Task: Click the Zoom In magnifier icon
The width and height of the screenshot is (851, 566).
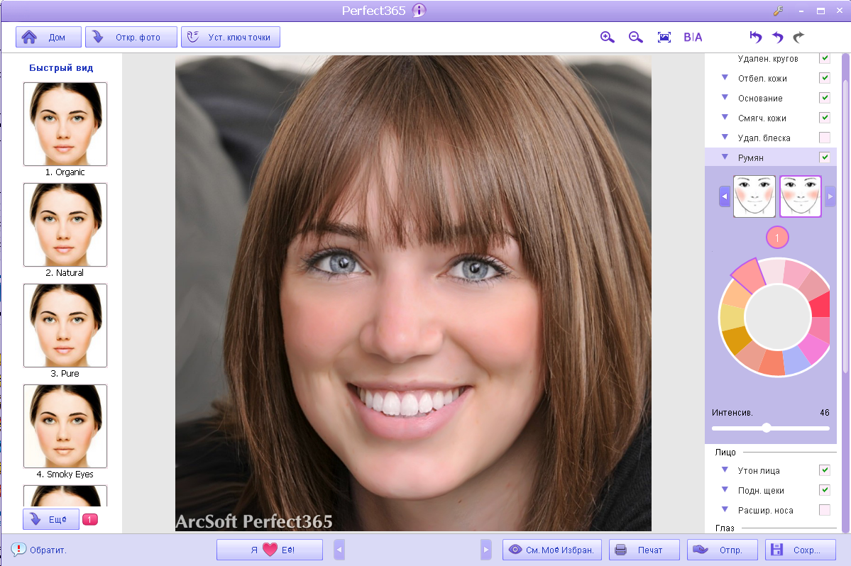Action: 608,38
